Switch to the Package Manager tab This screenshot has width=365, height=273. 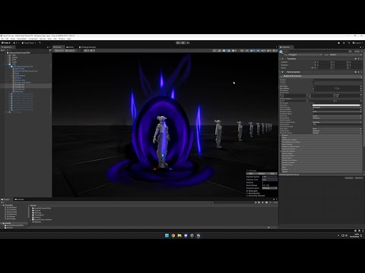click(x=87, y=47)
